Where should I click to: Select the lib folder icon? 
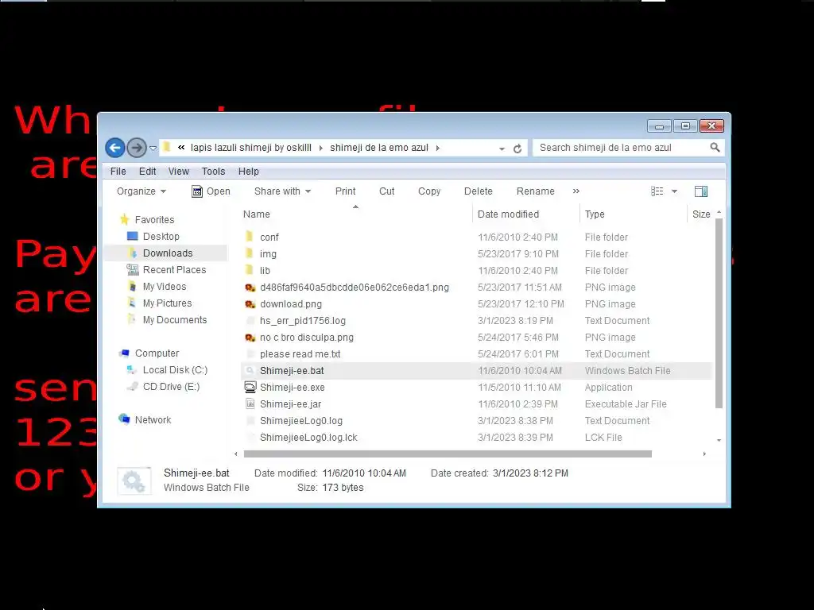(250, 270)
